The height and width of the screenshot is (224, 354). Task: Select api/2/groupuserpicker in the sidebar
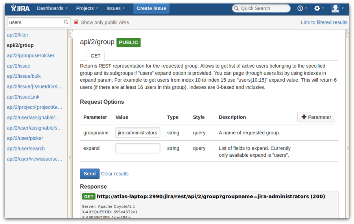[x=31, y=55]
